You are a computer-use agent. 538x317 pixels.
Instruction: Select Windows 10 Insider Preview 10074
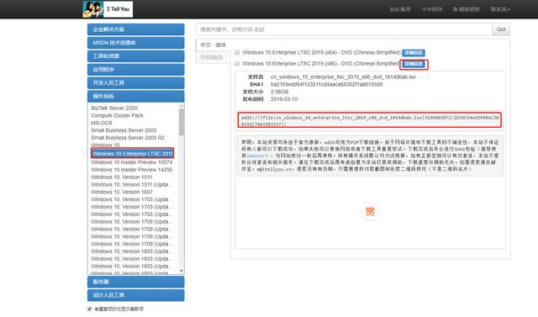pos(131,162)
